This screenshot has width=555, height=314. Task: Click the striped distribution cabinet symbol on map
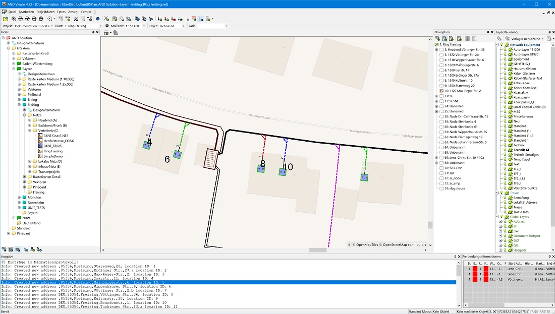click(211, 159)
